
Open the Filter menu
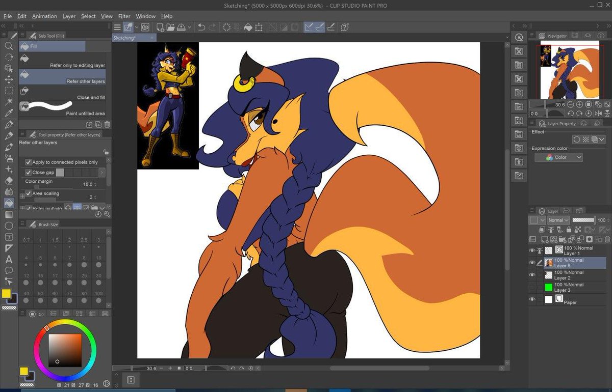tap(124, 16)
